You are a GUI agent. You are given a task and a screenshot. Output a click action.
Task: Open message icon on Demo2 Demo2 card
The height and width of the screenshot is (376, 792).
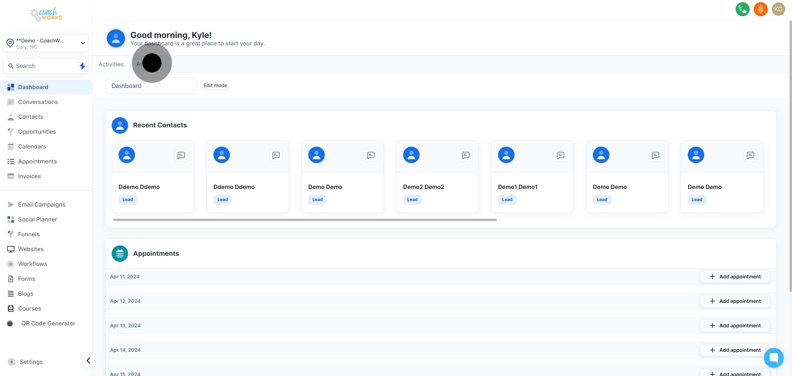click(x=466, y=155)
